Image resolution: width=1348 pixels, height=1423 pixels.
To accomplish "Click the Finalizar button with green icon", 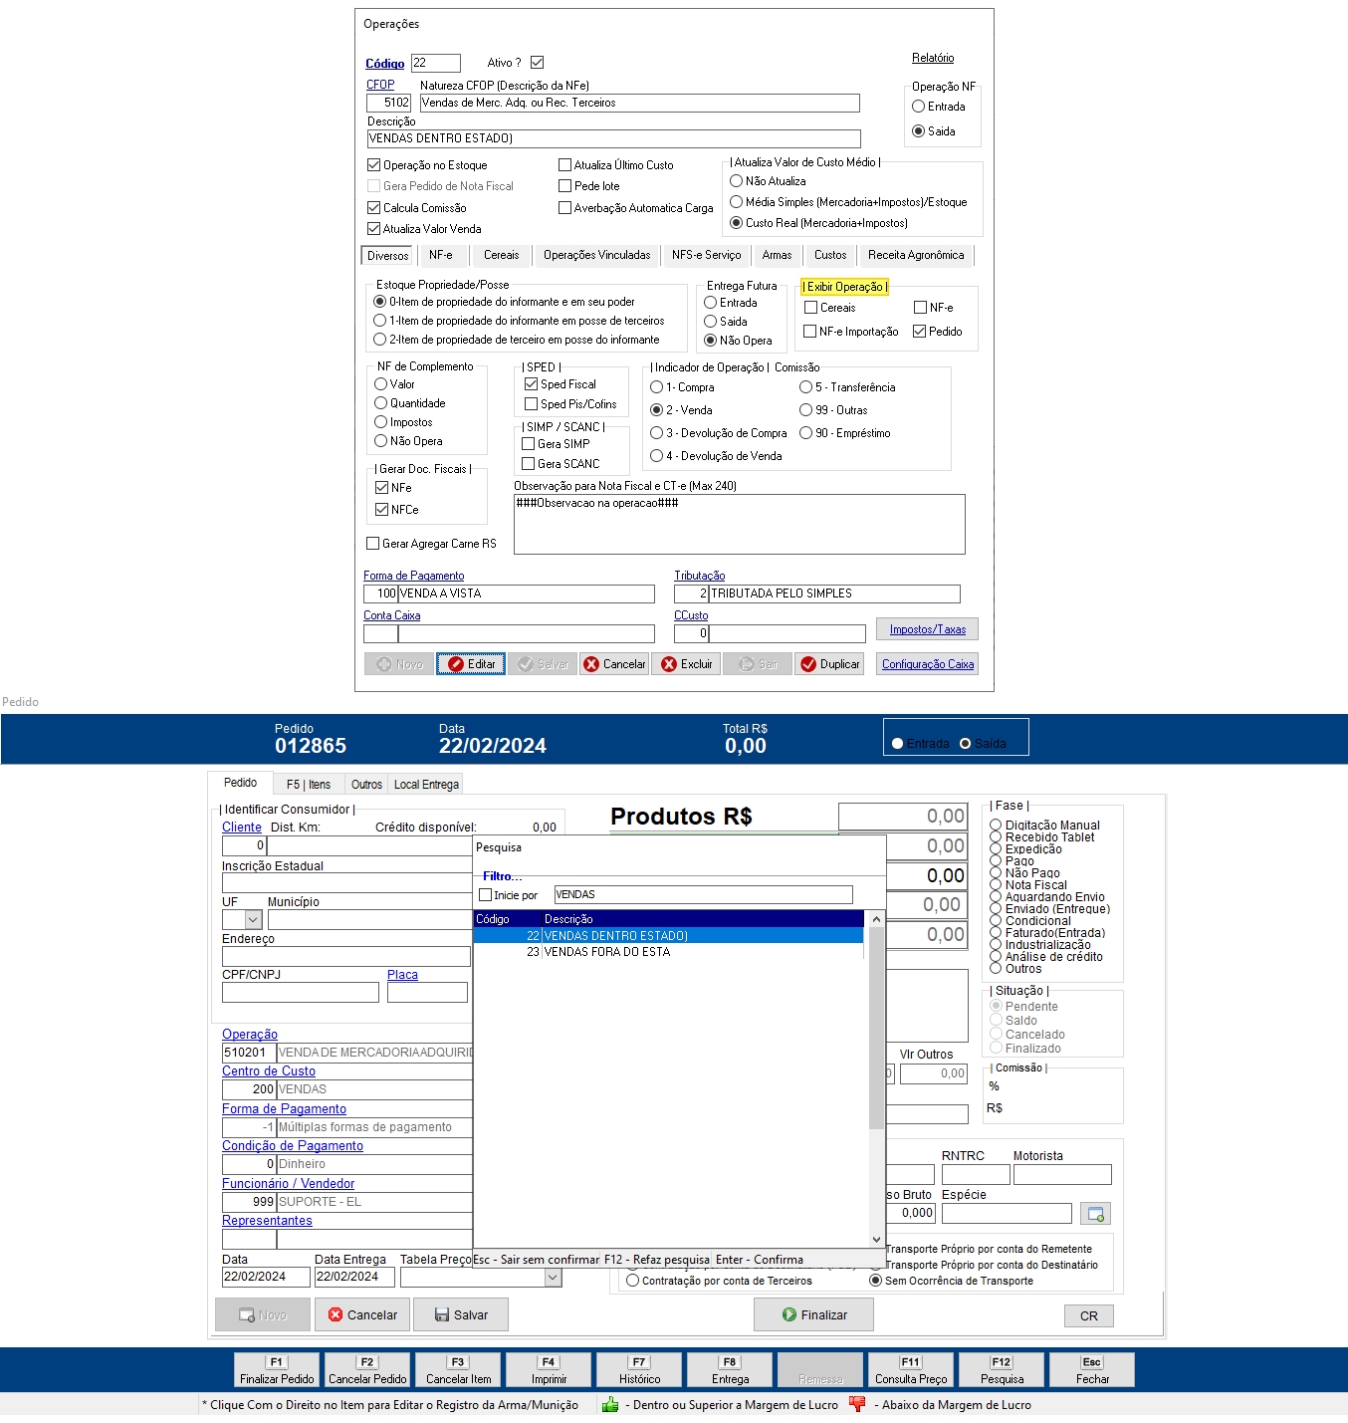I will (x=813, y=1314).
